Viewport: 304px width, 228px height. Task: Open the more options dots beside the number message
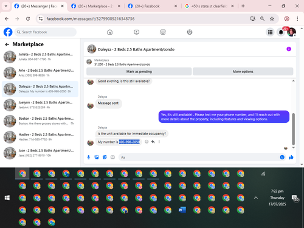click(x=159, y=142)
